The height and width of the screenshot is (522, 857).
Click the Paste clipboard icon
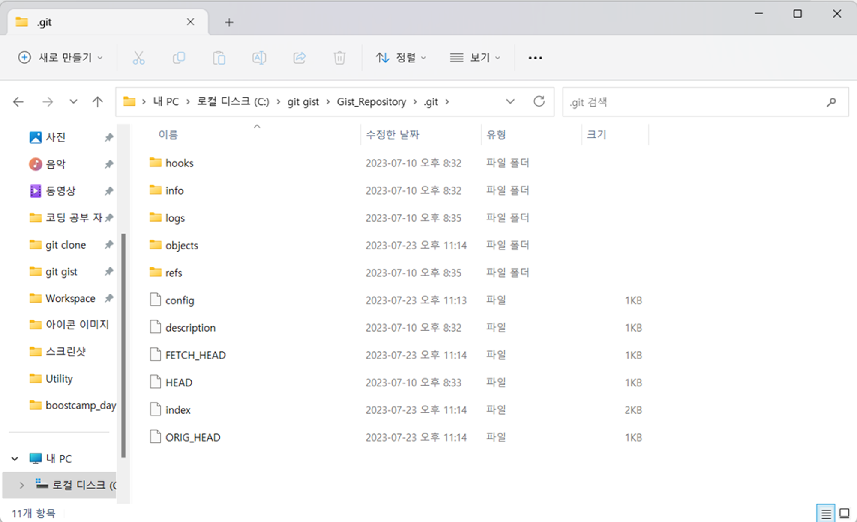[x=219, y=58]
